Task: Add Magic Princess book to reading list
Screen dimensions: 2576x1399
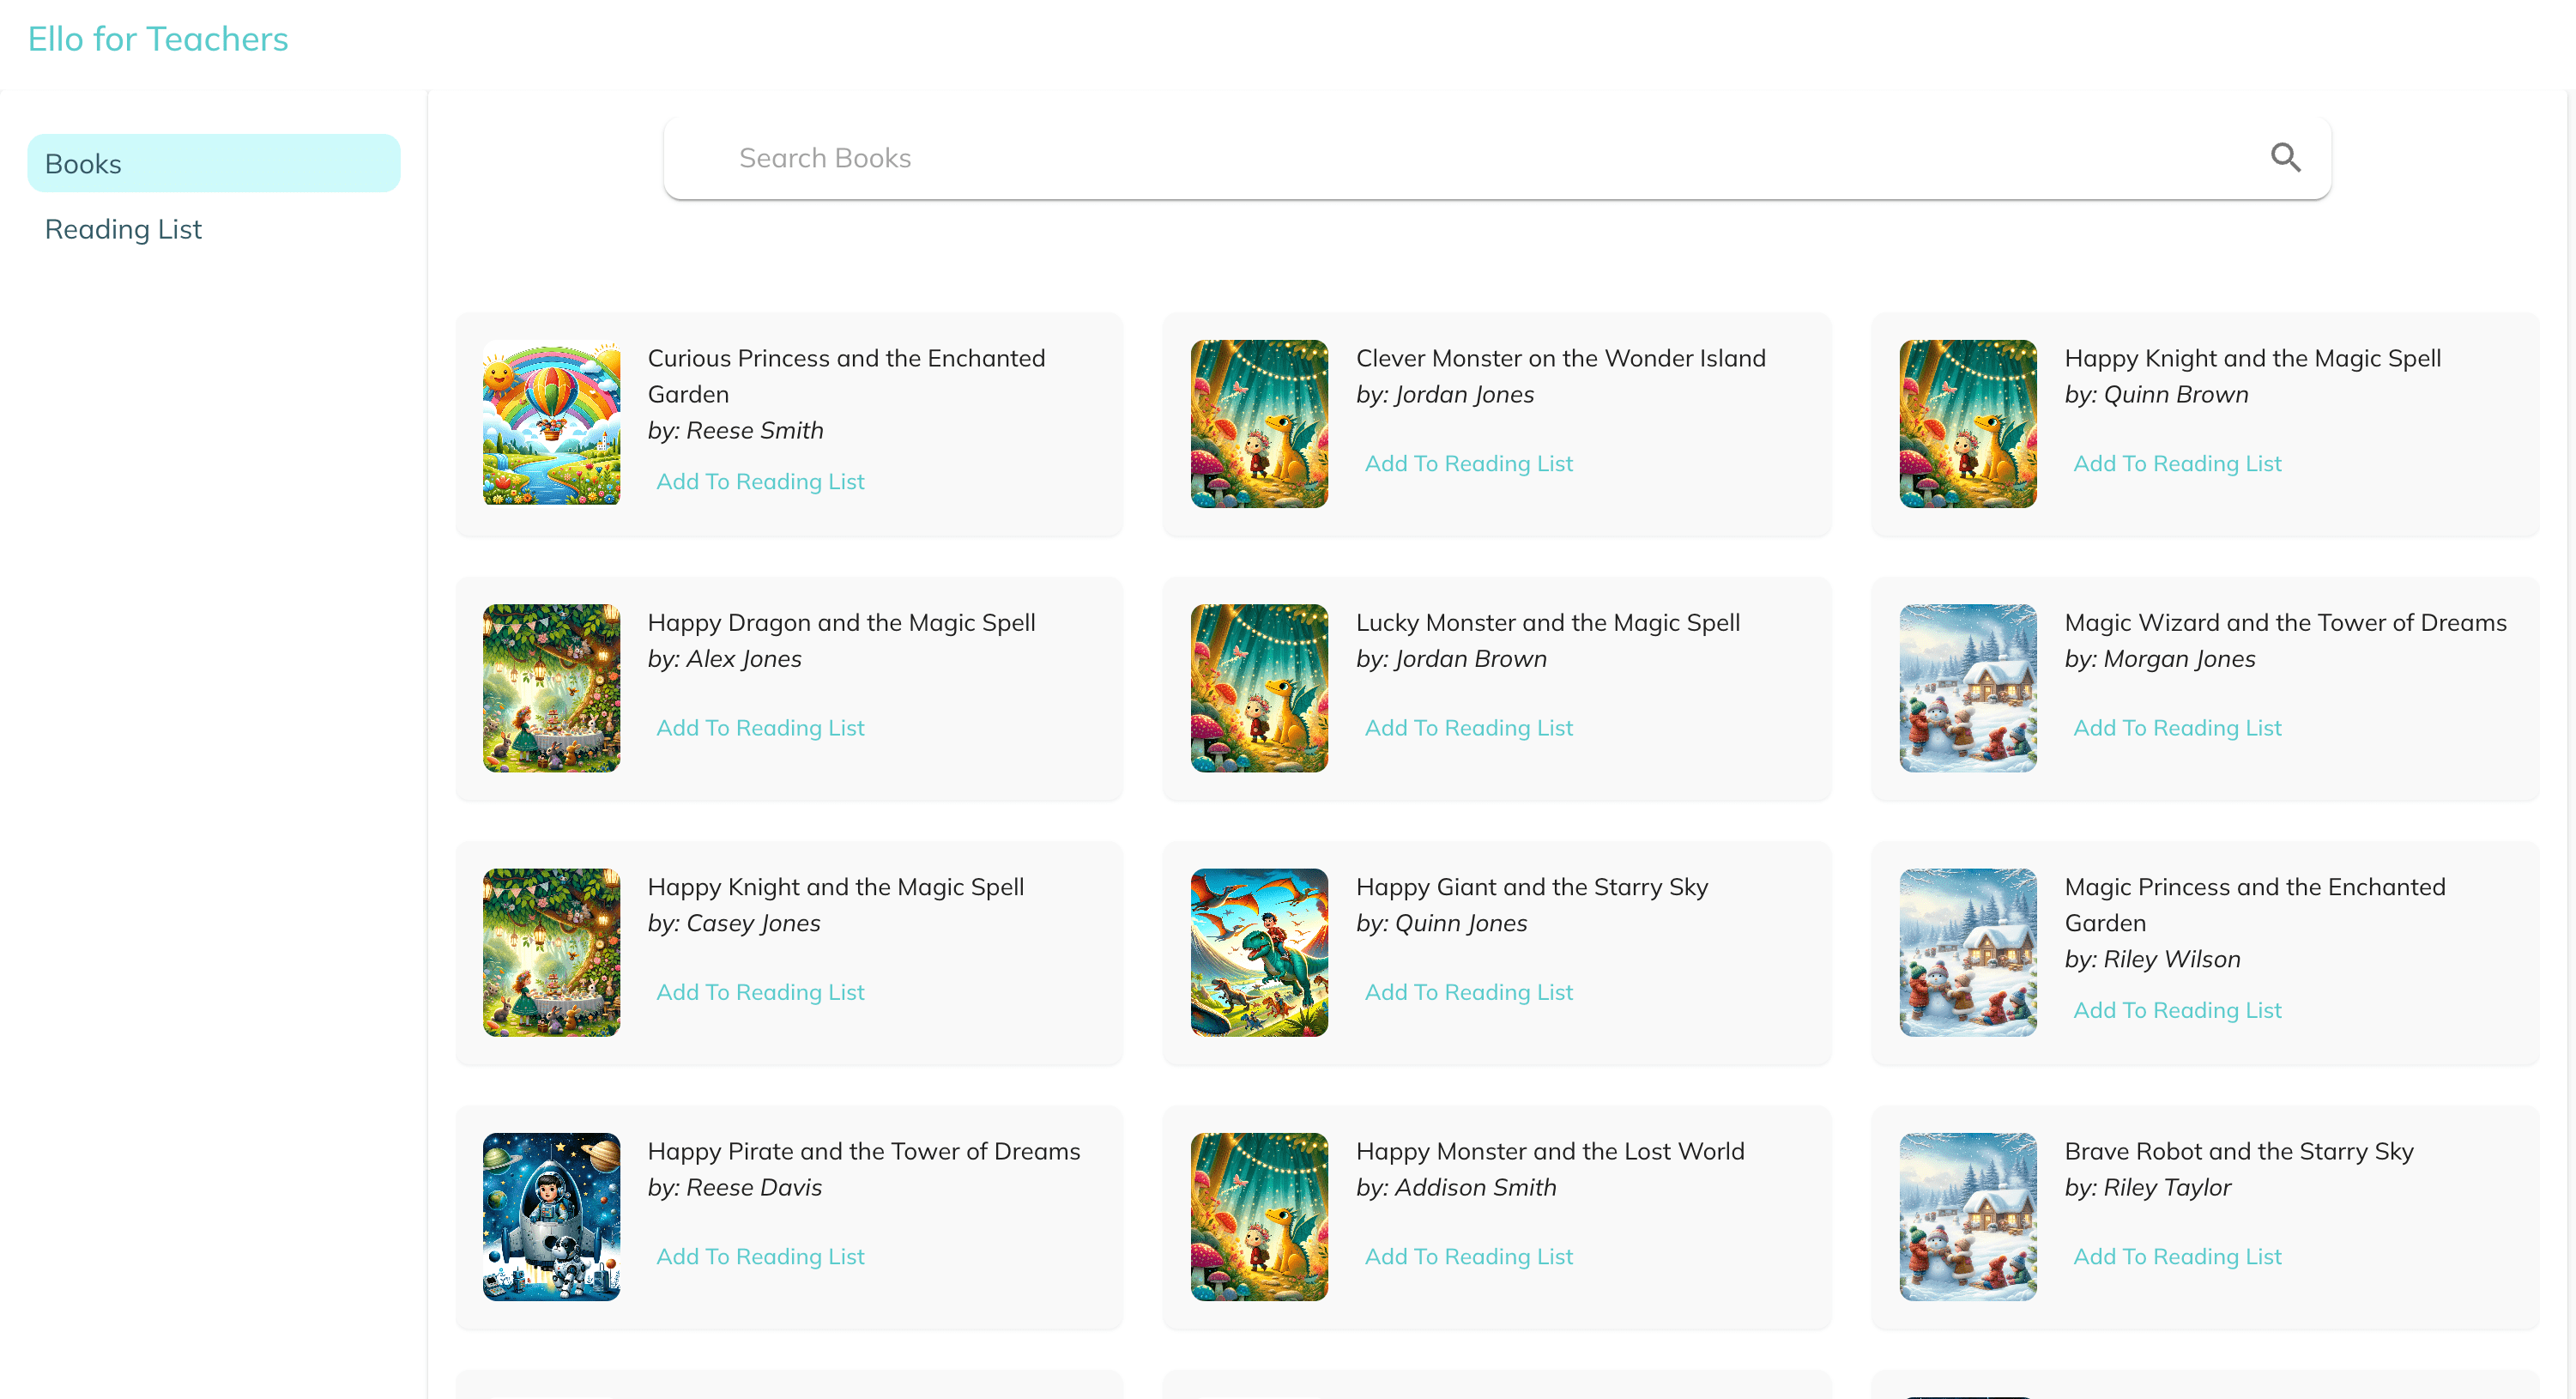Action: [2176, 1009]
